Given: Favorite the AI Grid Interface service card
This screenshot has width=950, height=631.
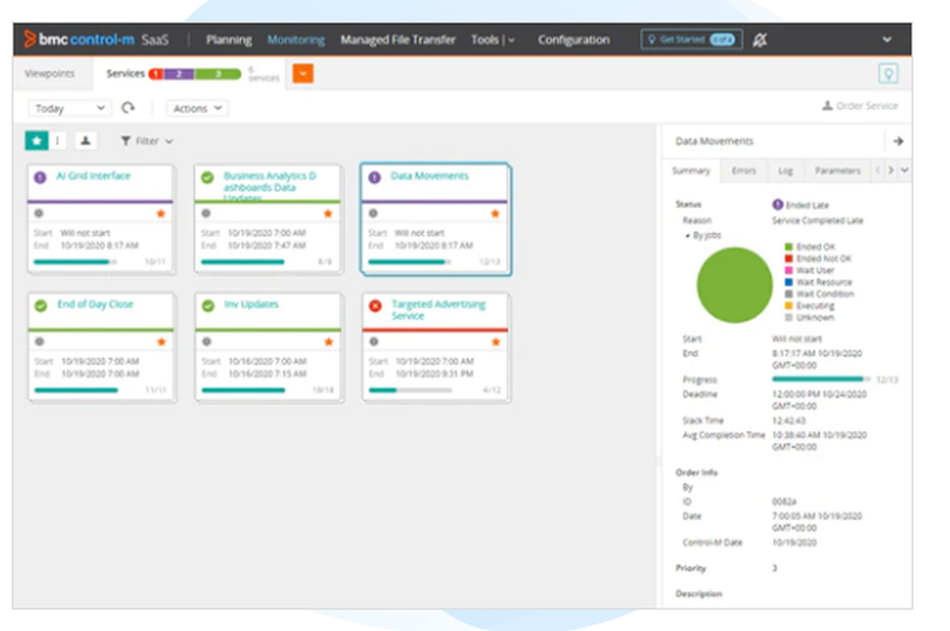Looking at the screenshot, I should pyautogui.click(x=160, y=215).
